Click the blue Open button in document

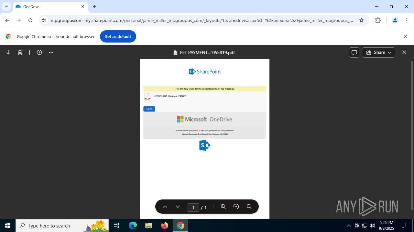[149, 109]
